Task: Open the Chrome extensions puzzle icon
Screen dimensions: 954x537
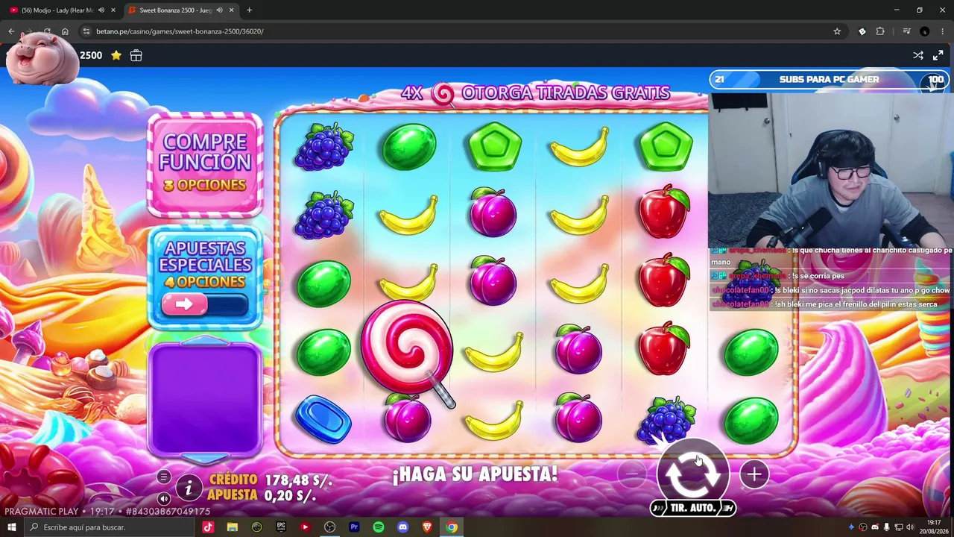Action: pos(880,31)
